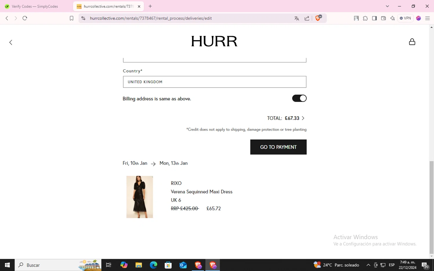Share this page via share icon
The width and height of the screenshot is (434, 271).
tap(307, 18)
